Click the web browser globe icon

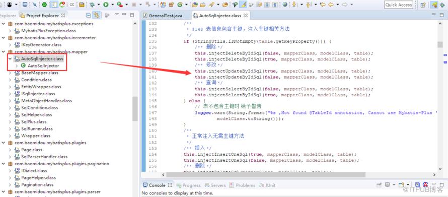click(x=285, y=5)
